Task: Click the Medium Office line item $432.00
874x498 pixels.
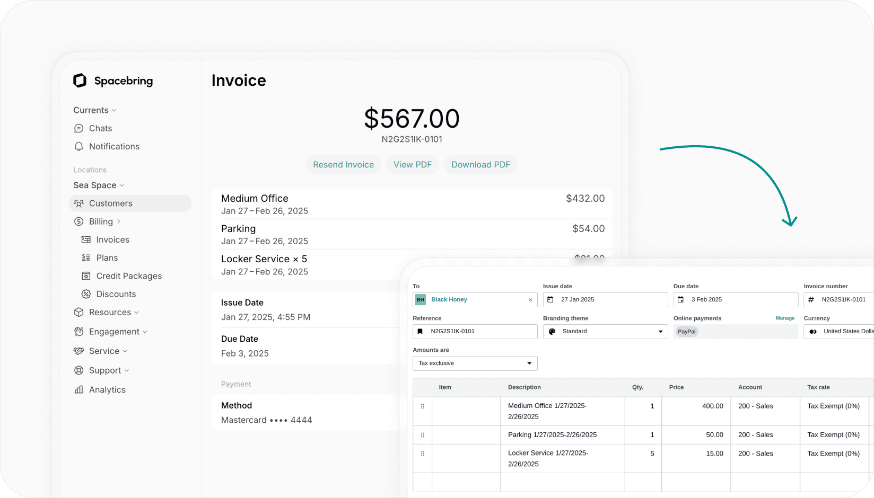Action: 585,198
